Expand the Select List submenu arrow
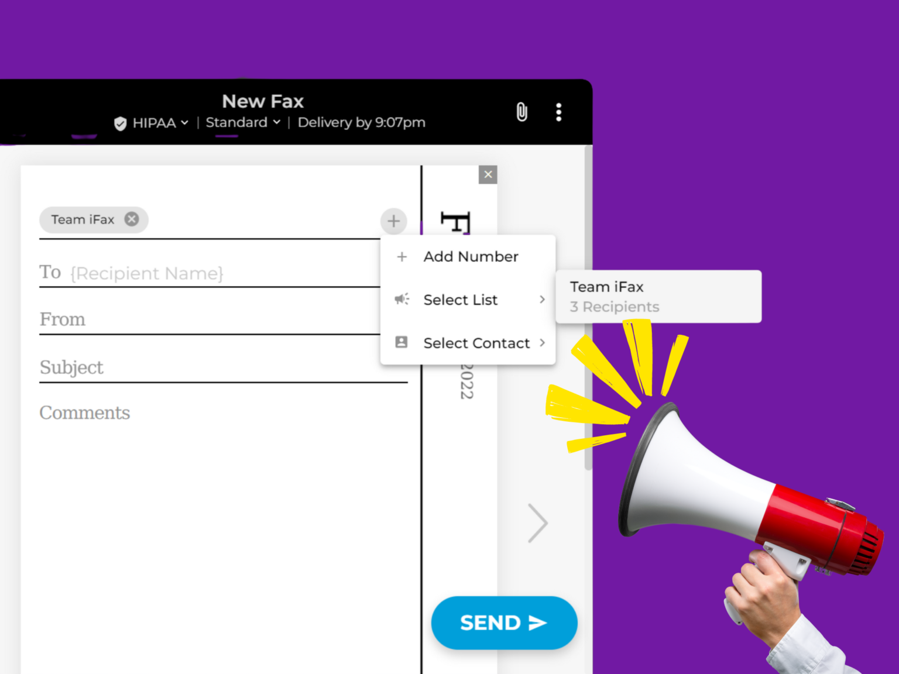This screenshot has width=899, height=674. coord(542,300)
